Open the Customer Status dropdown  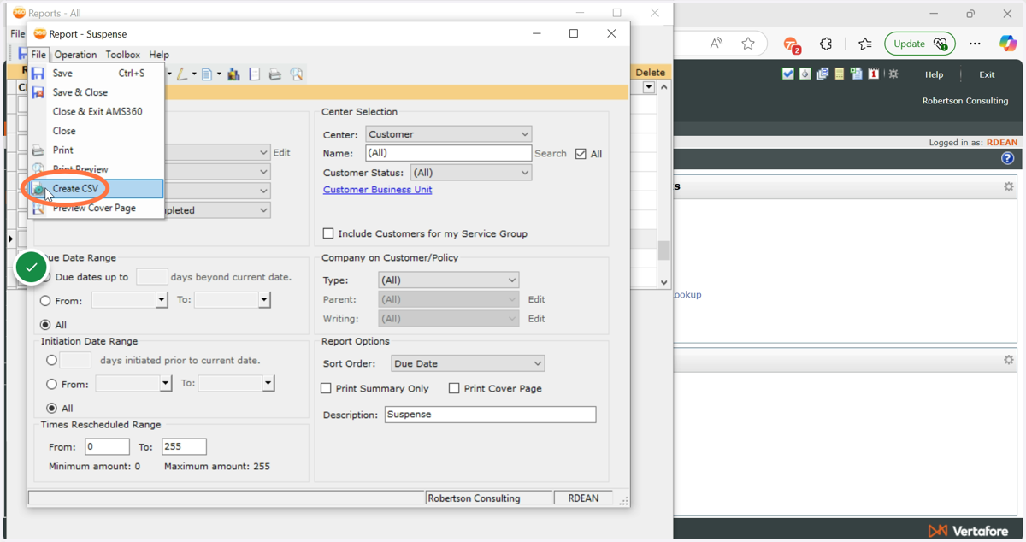(x=471, y=173)
